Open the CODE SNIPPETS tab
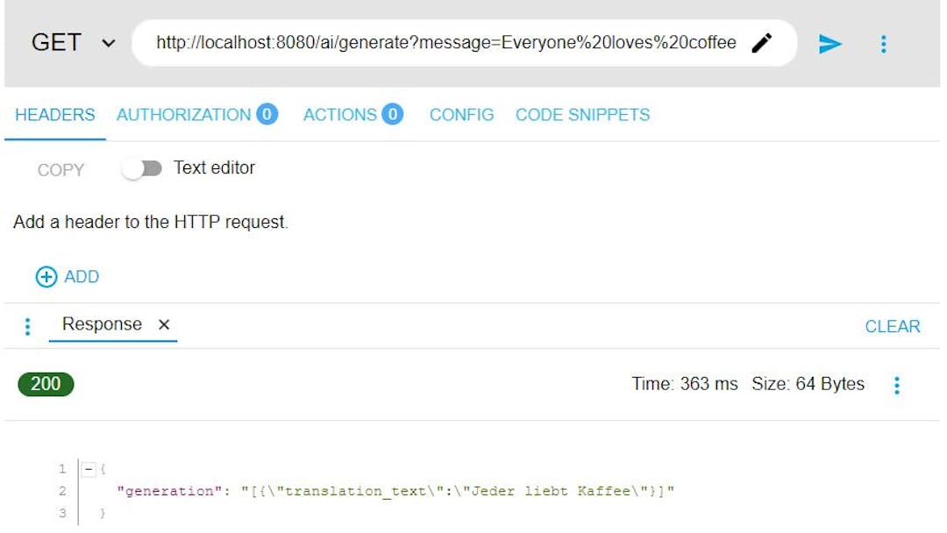Viewport: 947px width, 533px height. tap(581, 114)
